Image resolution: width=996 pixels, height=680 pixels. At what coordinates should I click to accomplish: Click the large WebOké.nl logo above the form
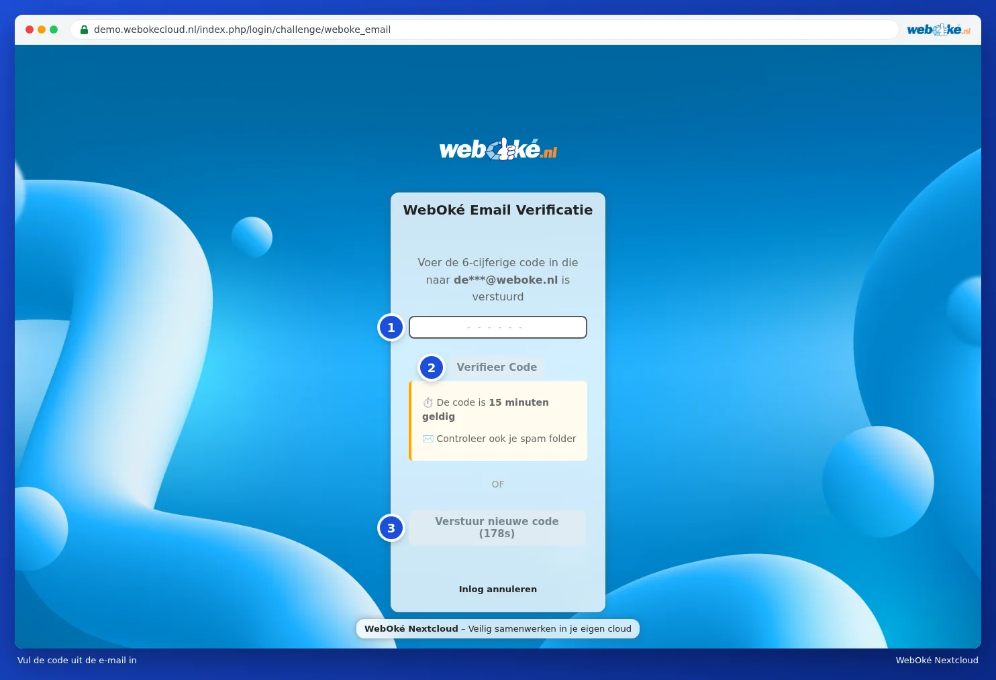click(498, 149)
